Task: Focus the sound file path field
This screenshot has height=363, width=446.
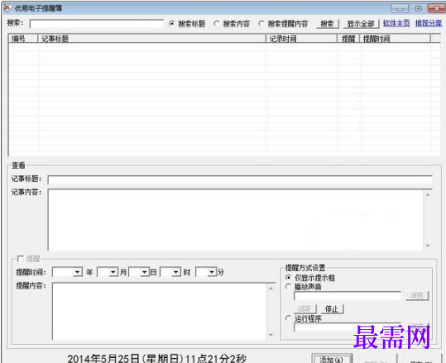Action: [348, 296]
